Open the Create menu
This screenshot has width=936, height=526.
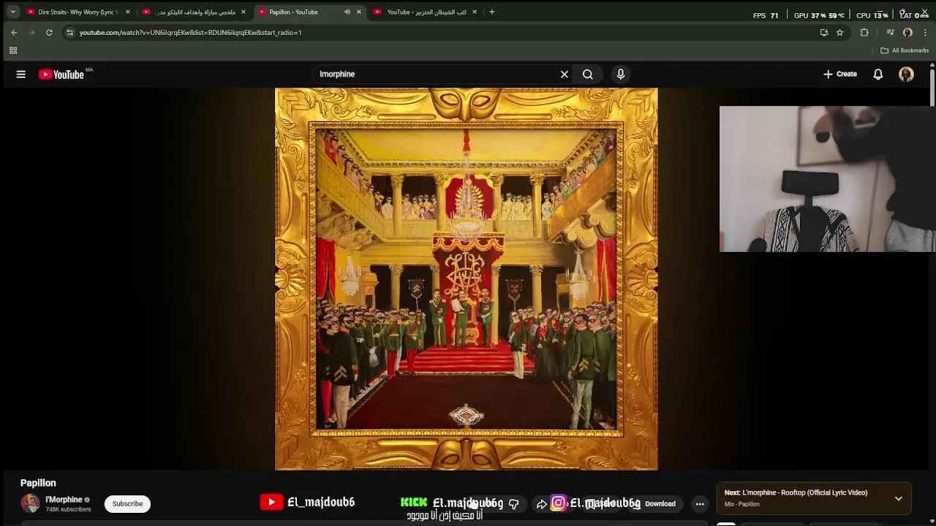(x=840, y=74)
